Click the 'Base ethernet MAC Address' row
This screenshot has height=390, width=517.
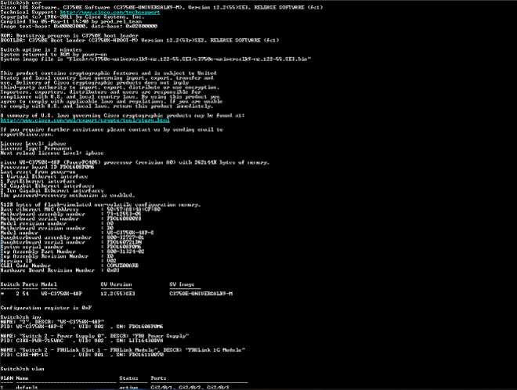81,209
